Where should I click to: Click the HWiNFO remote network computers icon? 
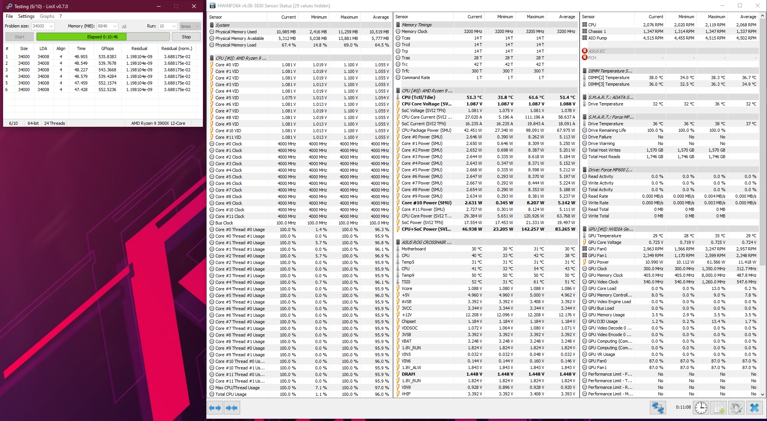point(658,408)
